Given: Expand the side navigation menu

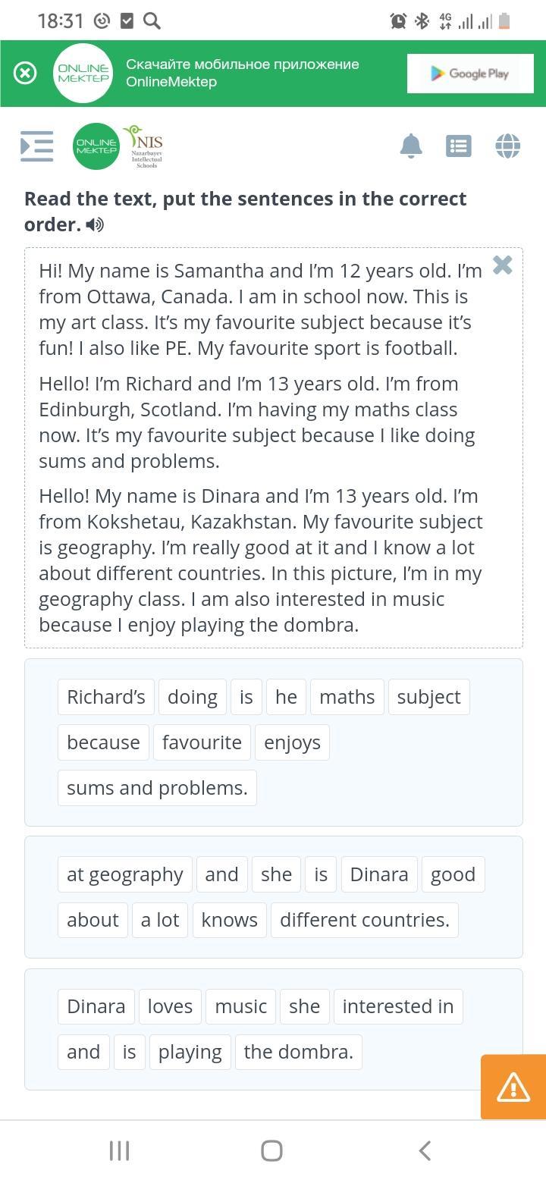Looking at the screenshot, I should (36, 146).
